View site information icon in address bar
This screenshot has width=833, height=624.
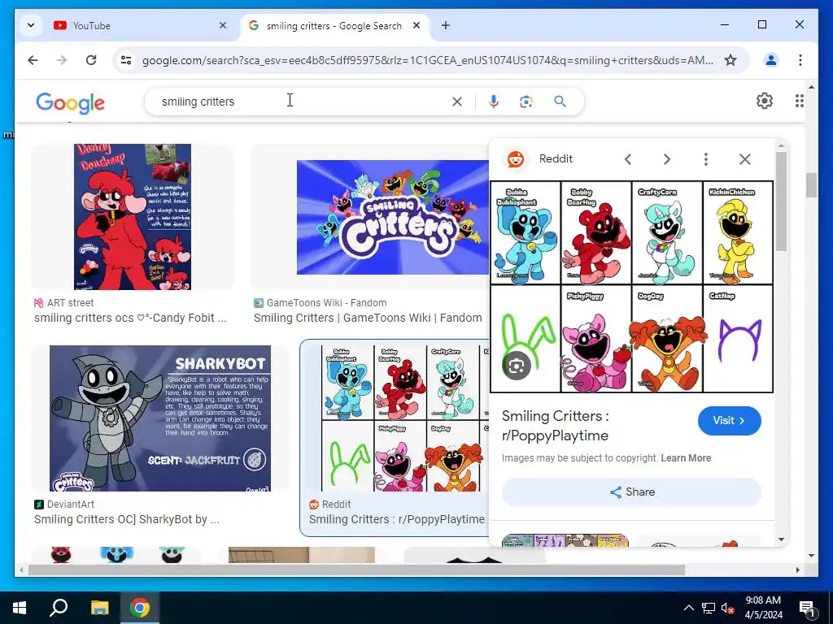click(x=126, y=60)
